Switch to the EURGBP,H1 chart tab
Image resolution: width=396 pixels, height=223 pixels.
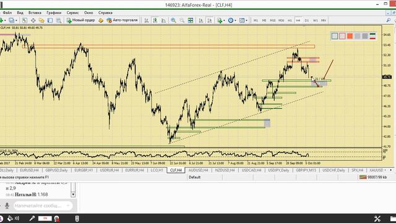coord(84,170)
